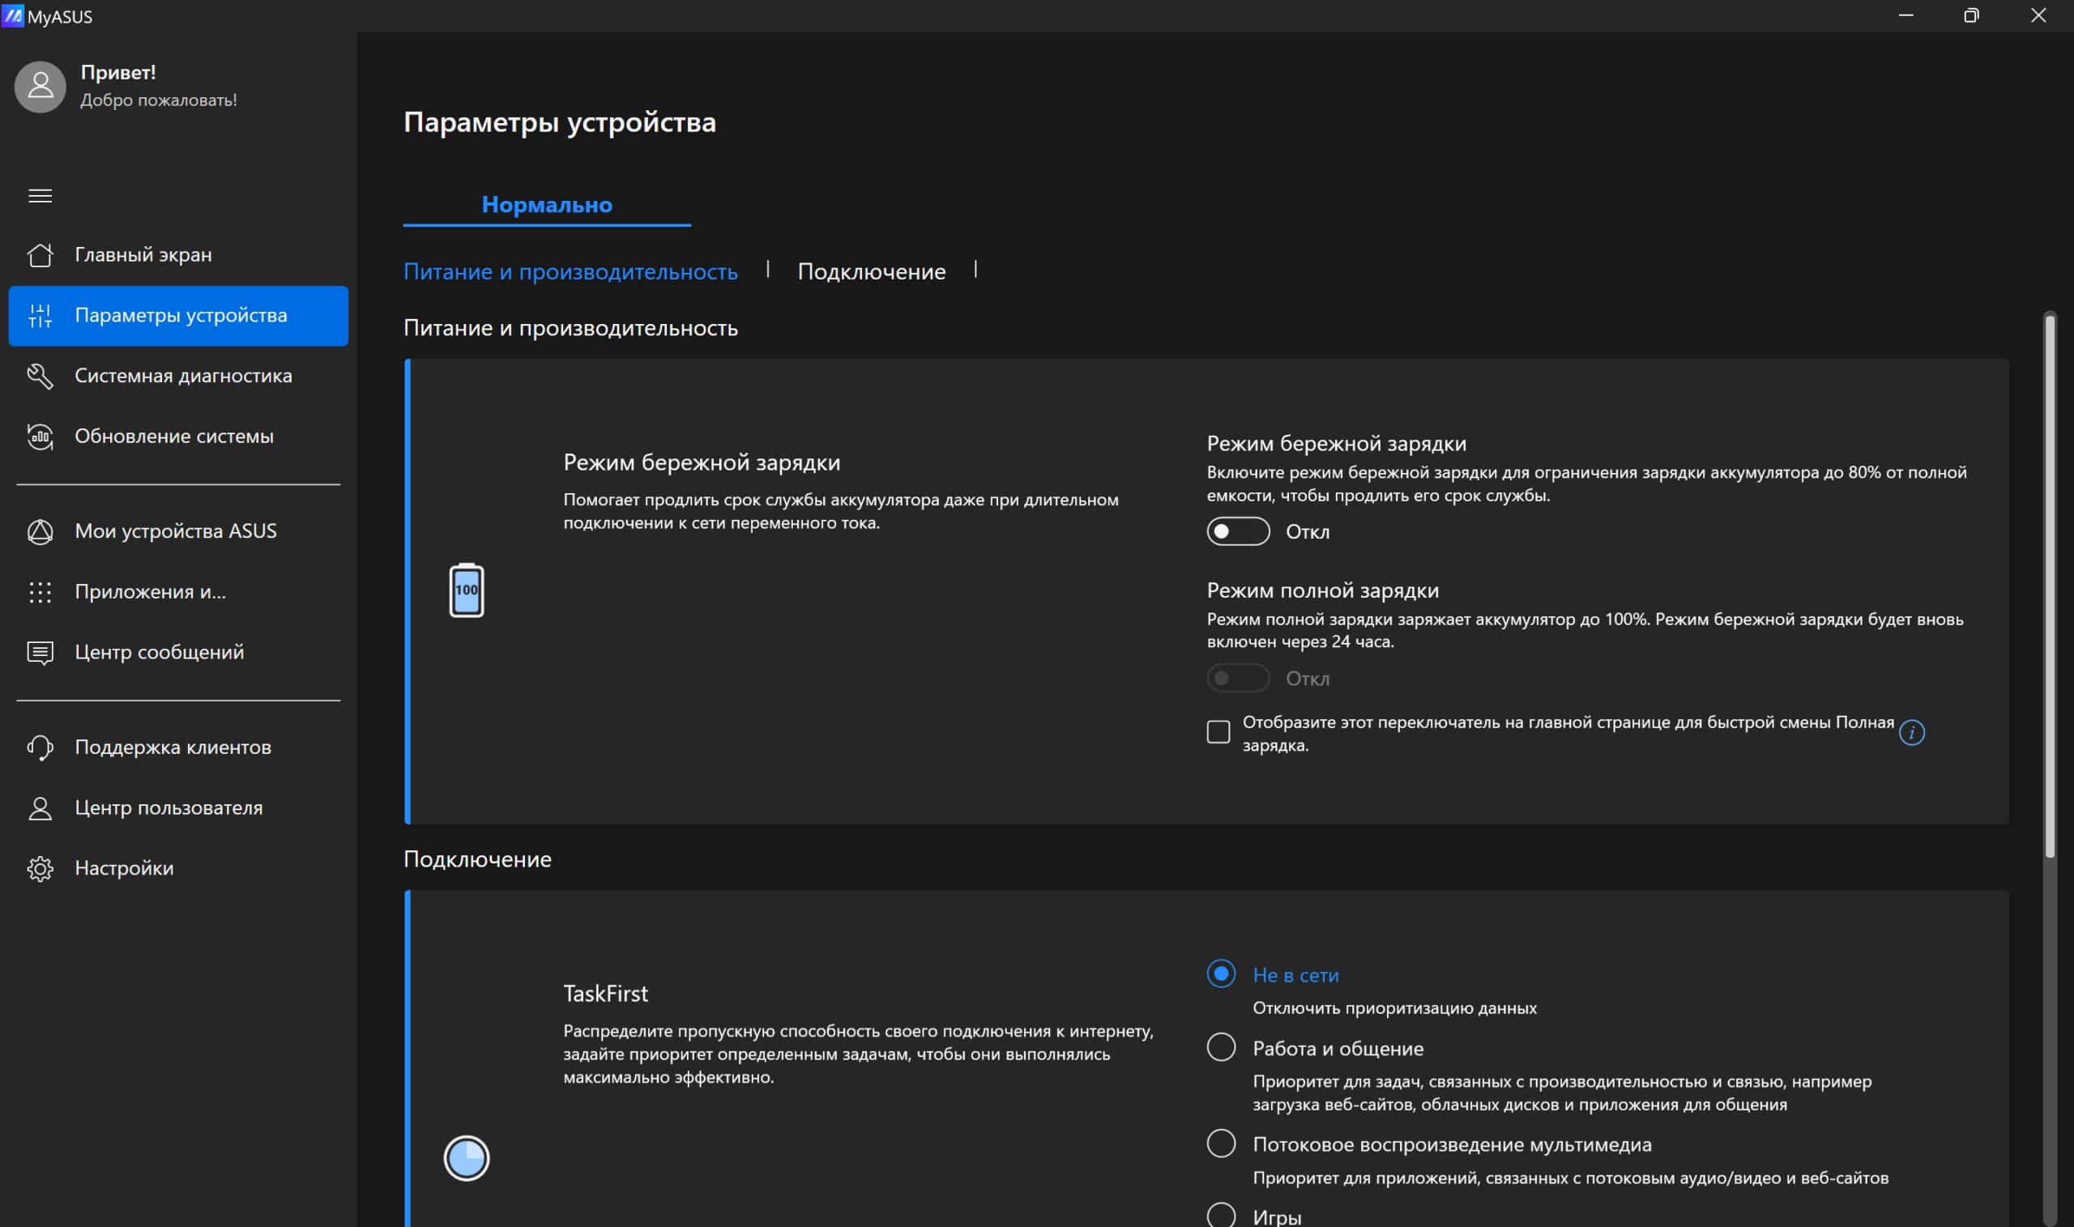The image size is (2074, 1227).
Task: Click the Центр пользователя person icon
Action: tap(40, 807)
